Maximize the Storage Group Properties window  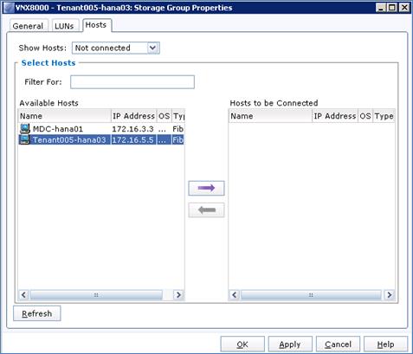392,8
